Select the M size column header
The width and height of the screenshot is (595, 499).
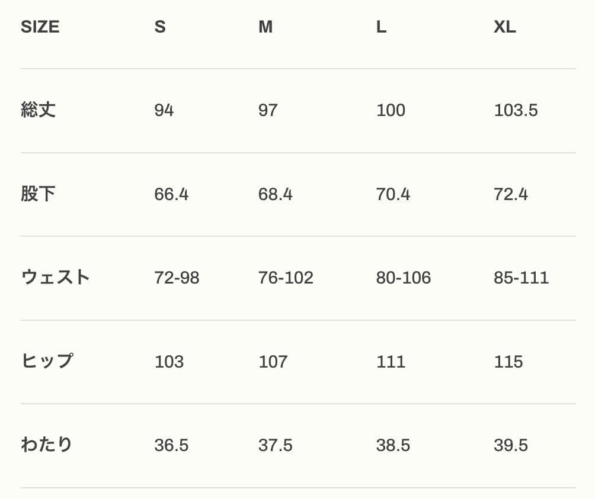click(x=265, y=27)
